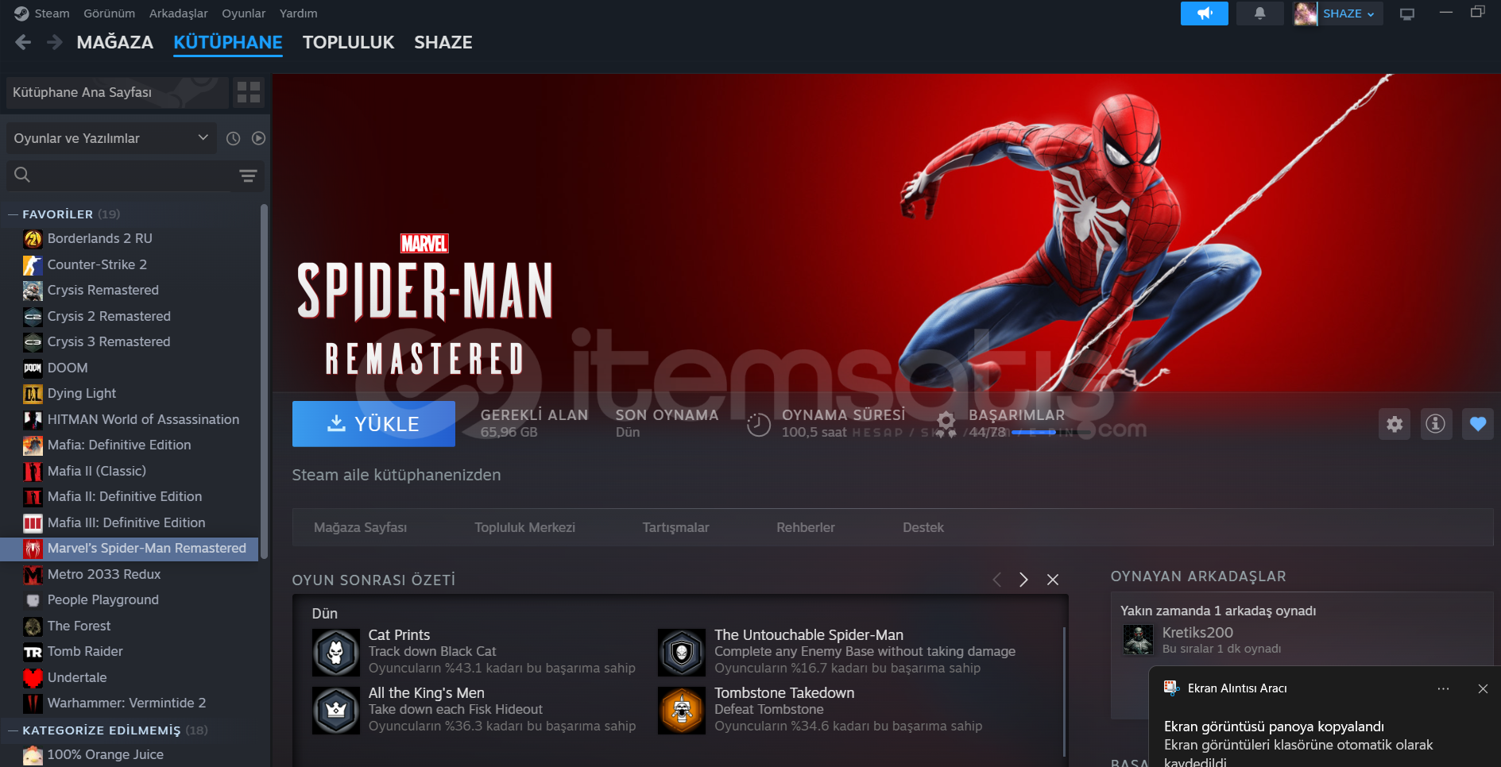The height and width of the screenshot is (767, 1501).
Task: Click the Counter-Strike 2 game icon
Action: [33, 264]
